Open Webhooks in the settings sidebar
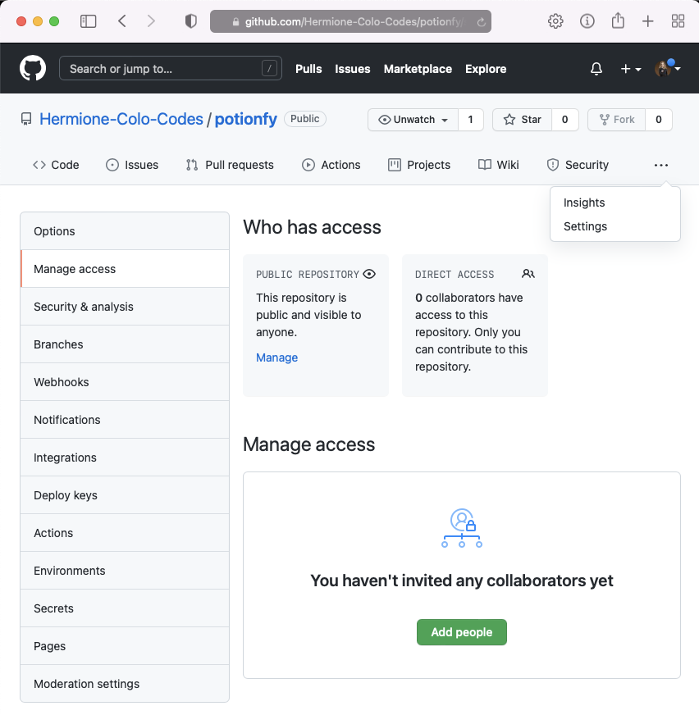The width and height of the screenshot is (699, 715). [62, 382]
